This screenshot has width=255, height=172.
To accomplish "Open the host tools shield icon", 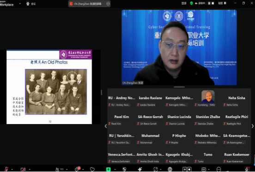I will tap(124, 169).
